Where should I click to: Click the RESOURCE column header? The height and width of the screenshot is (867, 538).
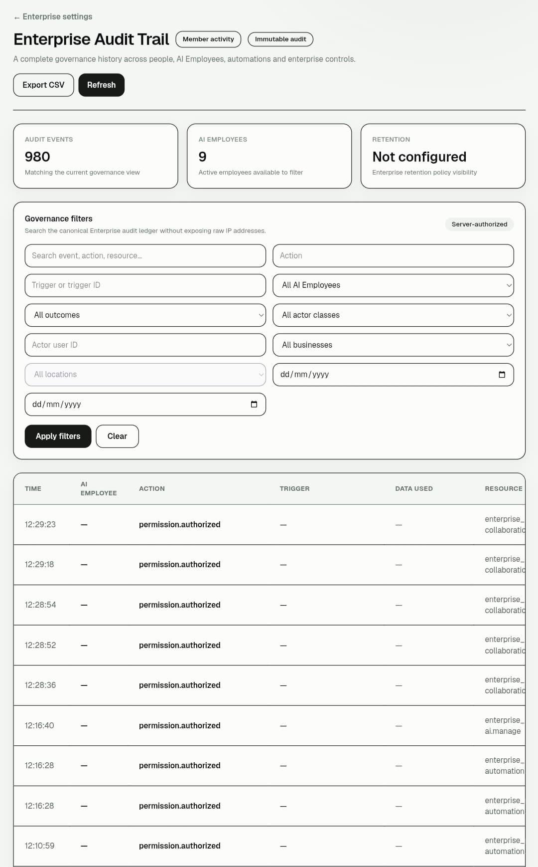(x=504, y=489)
